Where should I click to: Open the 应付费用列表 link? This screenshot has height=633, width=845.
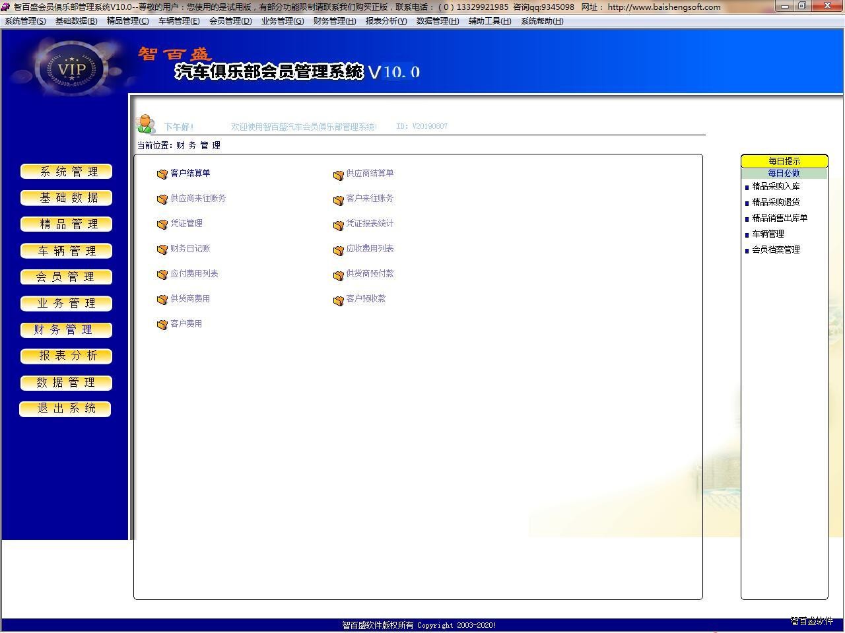point(194,273)
